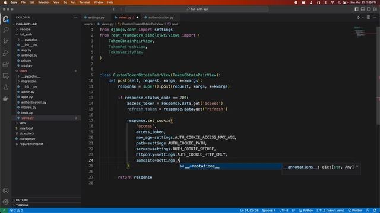Click the Prettier status bar item
This screenshot has width=380, height=213.
[355, 211]
